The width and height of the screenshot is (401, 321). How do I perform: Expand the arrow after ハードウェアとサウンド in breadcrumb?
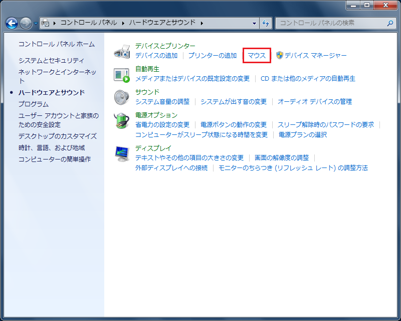(x=202, y=23)
